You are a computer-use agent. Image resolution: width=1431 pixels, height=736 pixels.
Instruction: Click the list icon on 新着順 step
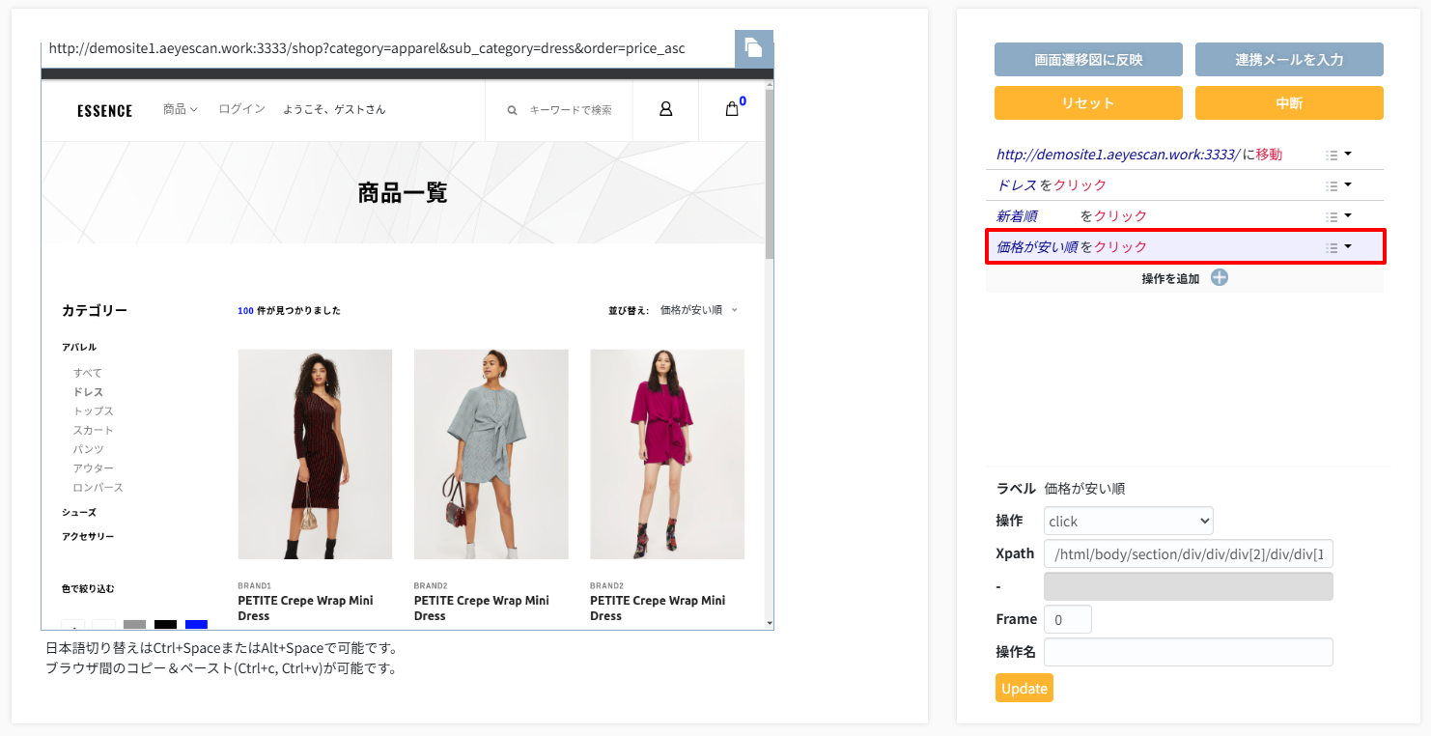pyautogui.click(x=1332, y=216)
